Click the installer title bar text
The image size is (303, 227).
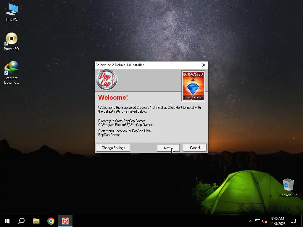pos(120,65)
